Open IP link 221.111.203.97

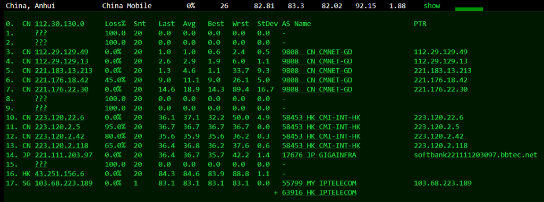point(64,155)
